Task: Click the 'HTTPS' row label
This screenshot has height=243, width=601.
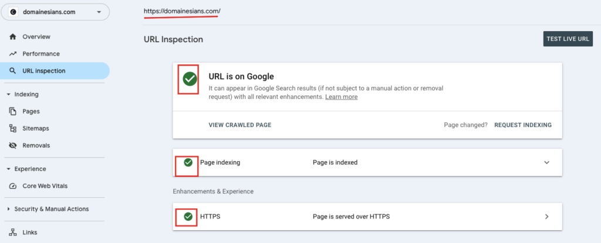Action: point(210,217)
